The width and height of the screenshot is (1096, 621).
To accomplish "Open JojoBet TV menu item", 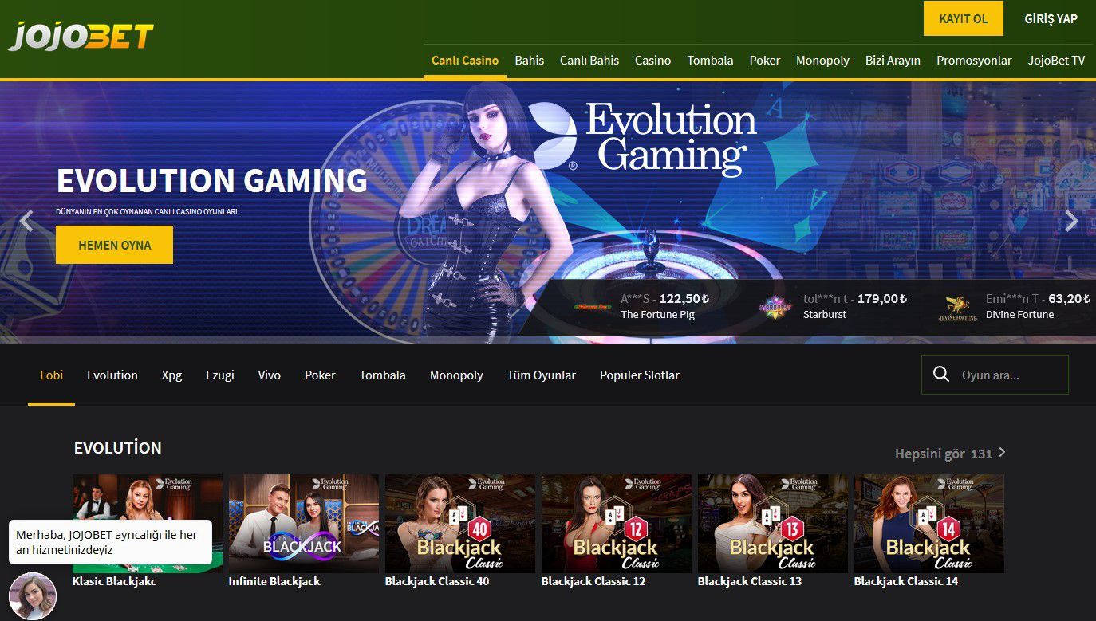I will click(1056, 61).
